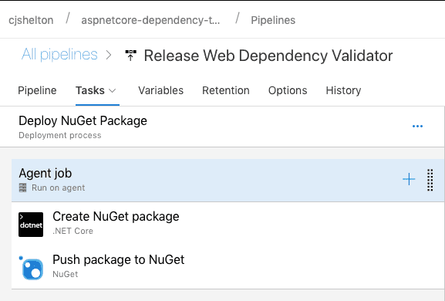Return to All pipelines
This screenshot has height=301, width=445.
[x=59, y=55]
